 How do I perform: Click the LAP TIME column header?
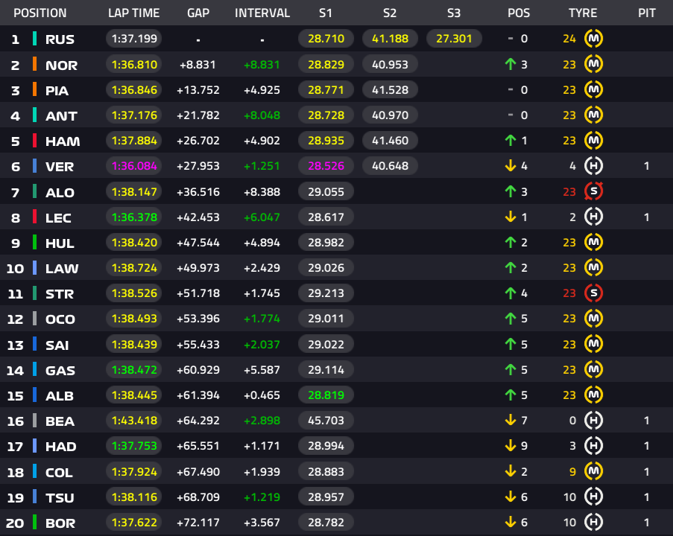click(x=134, y=13)
